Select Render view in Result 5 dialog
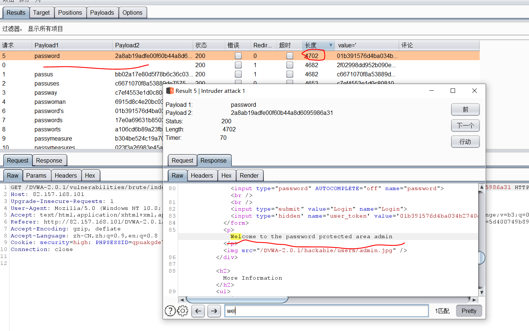 249,175
